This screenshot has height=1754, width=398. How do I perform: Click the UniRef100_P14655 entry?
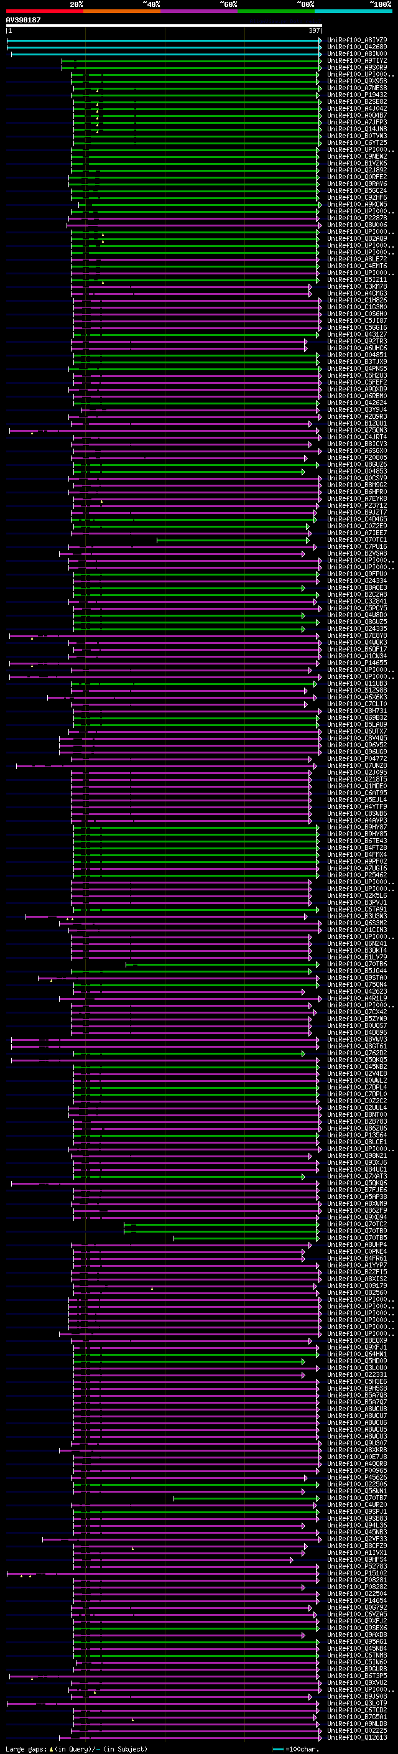(357, 663)
